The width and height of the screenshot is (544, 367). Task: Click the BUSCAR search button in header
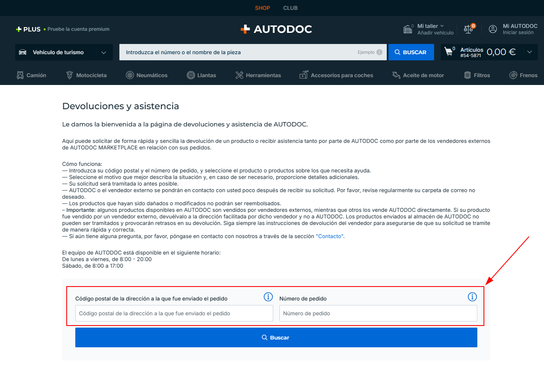point(411,52)
